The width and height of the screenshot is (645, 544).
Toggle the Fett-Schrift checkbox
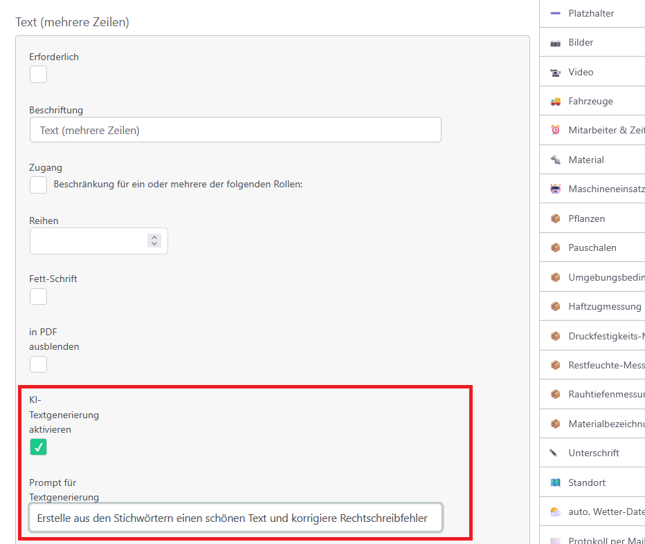click(38, 297)
